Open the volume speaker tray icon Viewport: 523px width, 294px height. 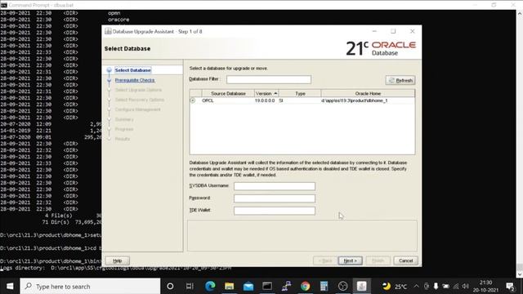[466, 287]
